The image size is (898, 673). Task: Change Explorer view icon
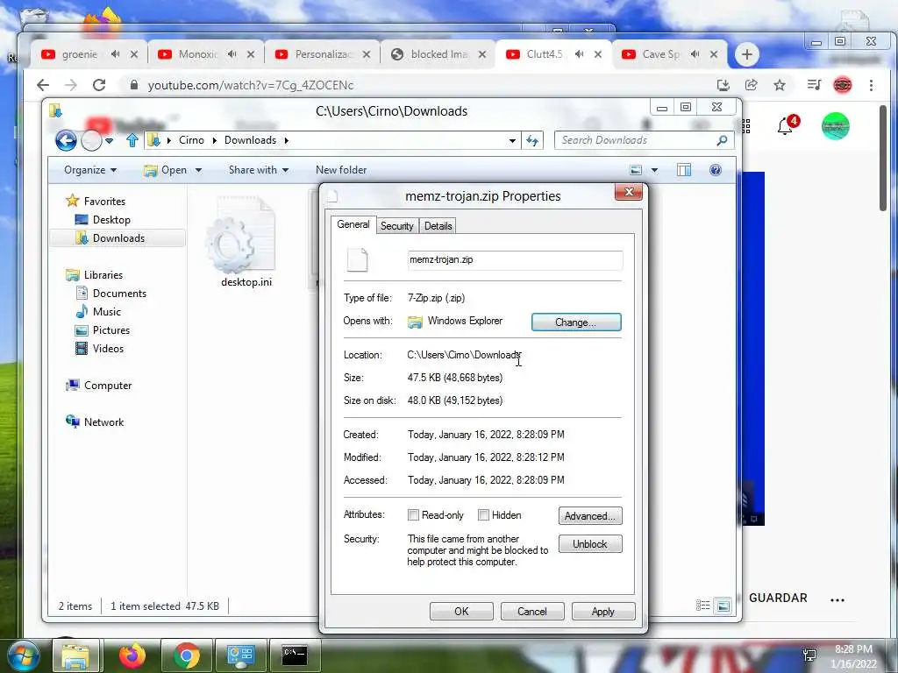636,170
